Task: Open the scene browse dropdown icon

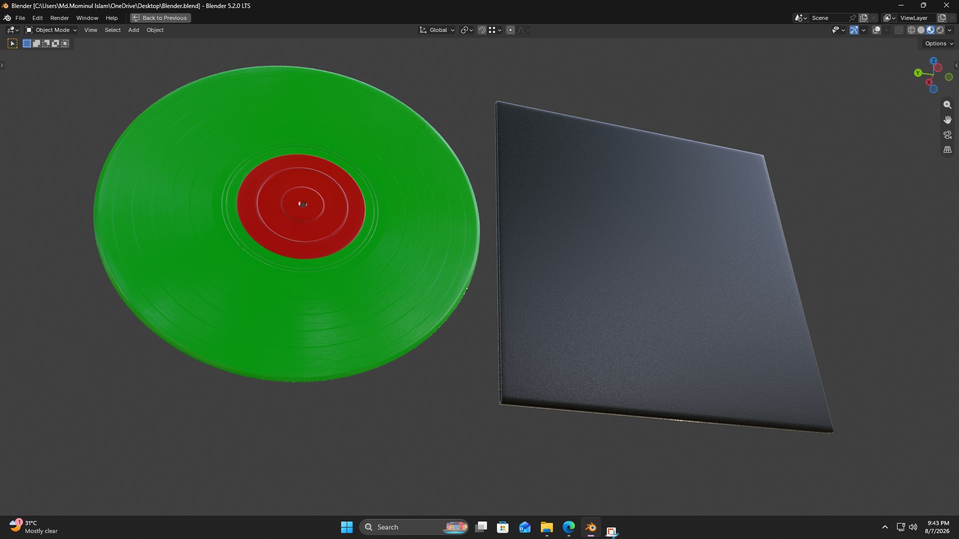Action: [x=801, y=18]
